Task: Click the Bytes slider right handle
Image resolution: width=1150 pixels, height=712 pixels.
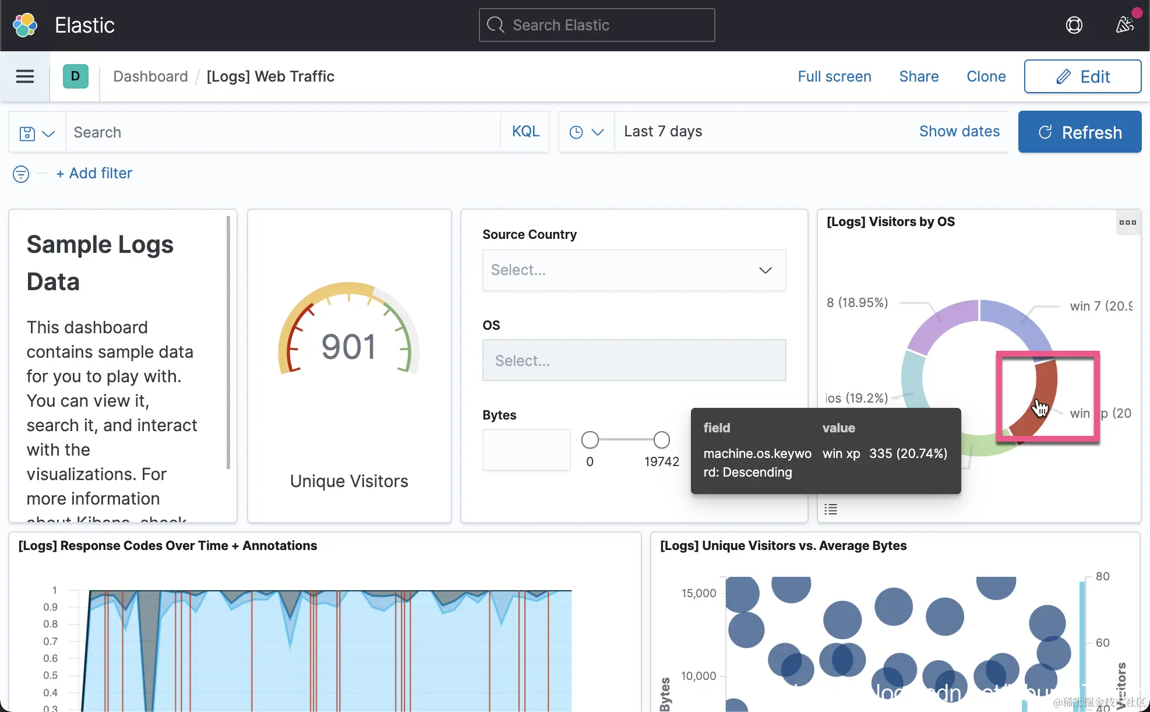Action: pos(661,440)
